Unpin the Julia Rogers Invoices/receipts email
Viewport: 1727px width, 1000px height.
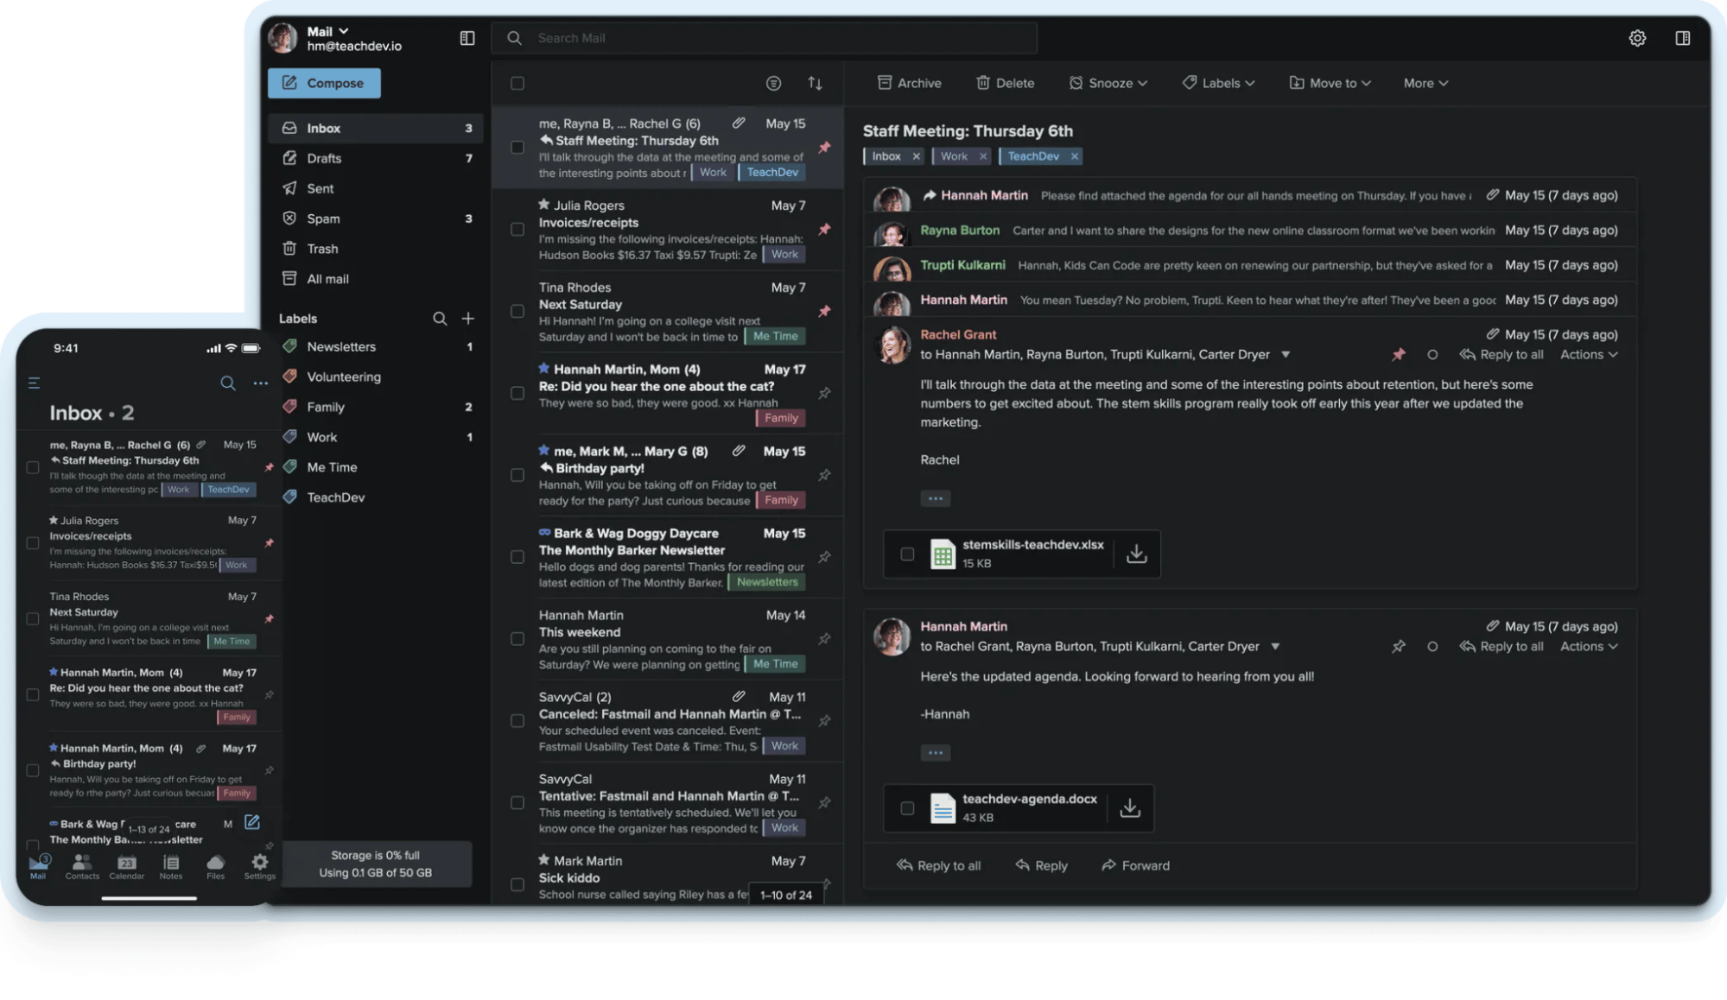824,230
